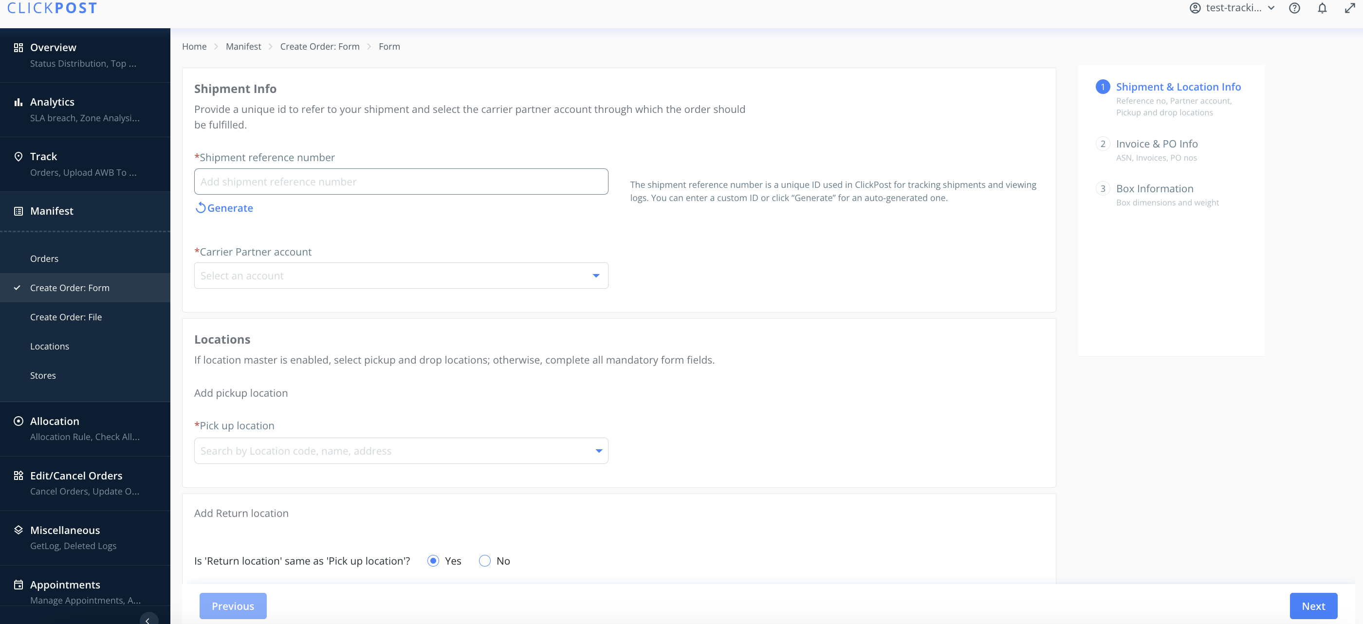
Task: Click the Overview grid icon in sidebar
Action: pyautogui.click(x=18, y=48)
